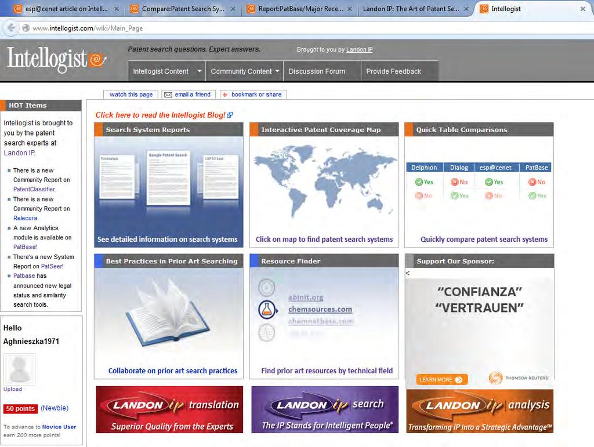Click email a friend link
594x447 pixels.
[x=193, y=95]
